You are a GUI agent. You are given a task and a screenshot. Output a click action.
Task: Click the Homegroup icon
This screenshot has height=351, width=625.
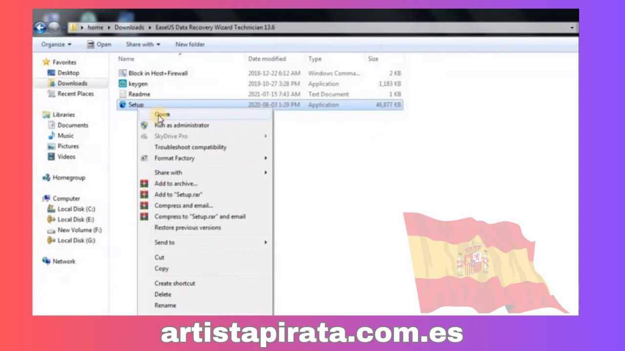pos(46,177)
